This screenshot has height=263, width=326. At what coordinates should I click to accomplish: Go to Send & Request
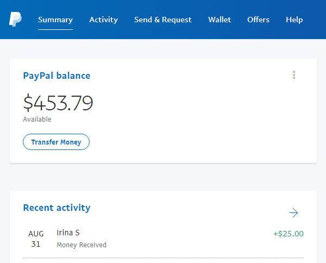162,20
